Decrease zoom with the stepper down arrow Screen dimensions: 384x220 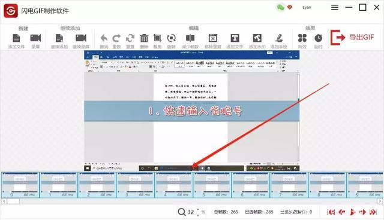(198, 215)
